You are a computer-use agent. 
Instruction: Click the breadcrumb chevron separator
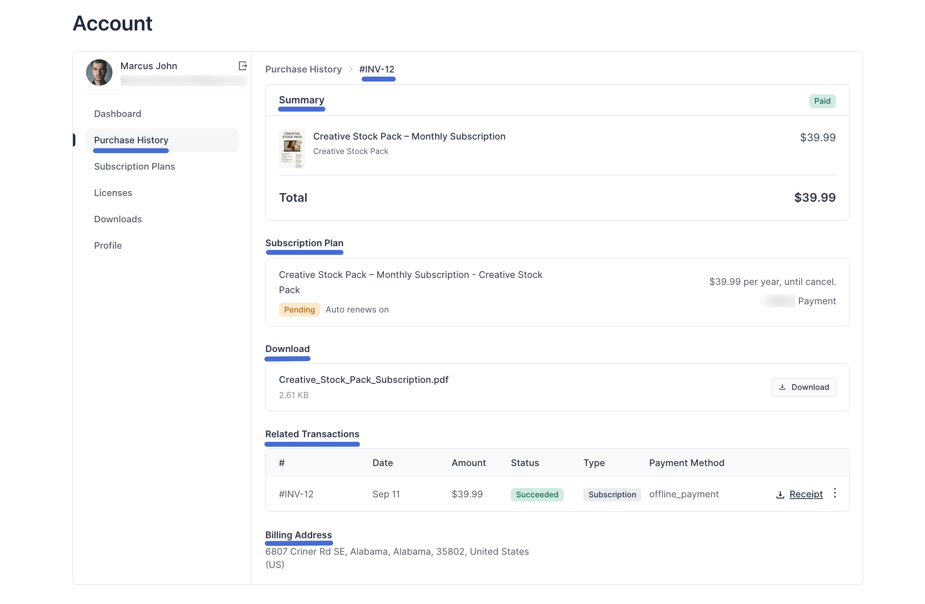(x=350, y=69)
